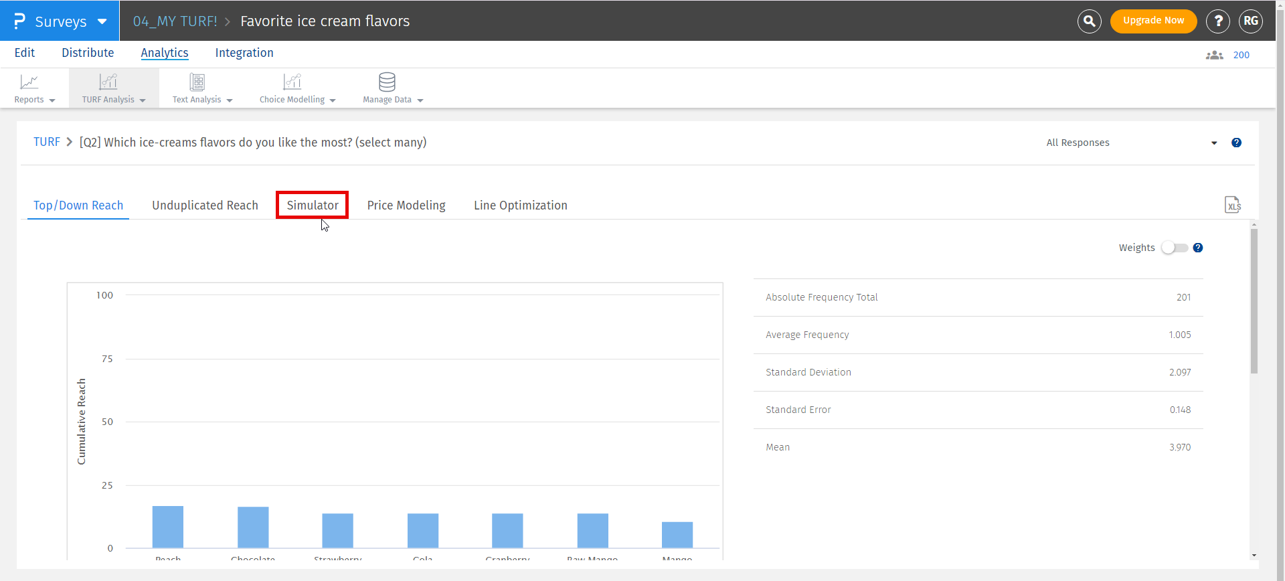The height and width of the screenshot is (581, 1285).
Task: Click the Manage Data database icon
Action: (x=387, y=82)
